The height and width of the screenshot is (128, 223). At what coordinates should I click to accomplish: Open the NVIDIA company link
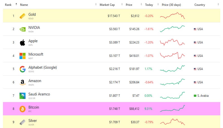coord(34,28)
